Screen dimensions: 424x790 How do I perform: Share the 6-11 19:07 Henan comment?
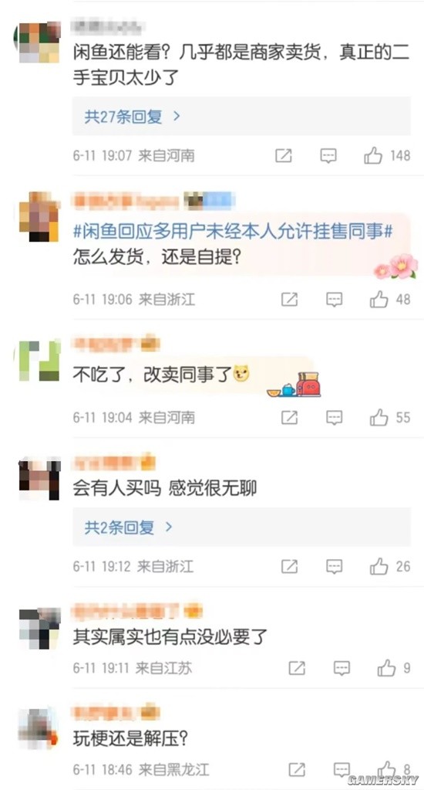point(284,156)
